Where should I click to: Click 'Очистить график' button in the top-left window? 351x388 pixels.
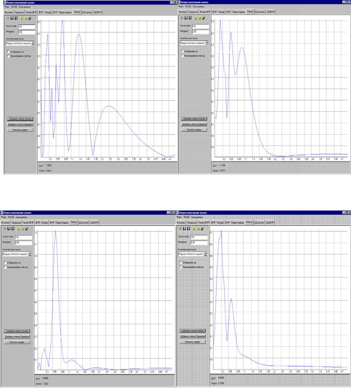tap(20, 130)
